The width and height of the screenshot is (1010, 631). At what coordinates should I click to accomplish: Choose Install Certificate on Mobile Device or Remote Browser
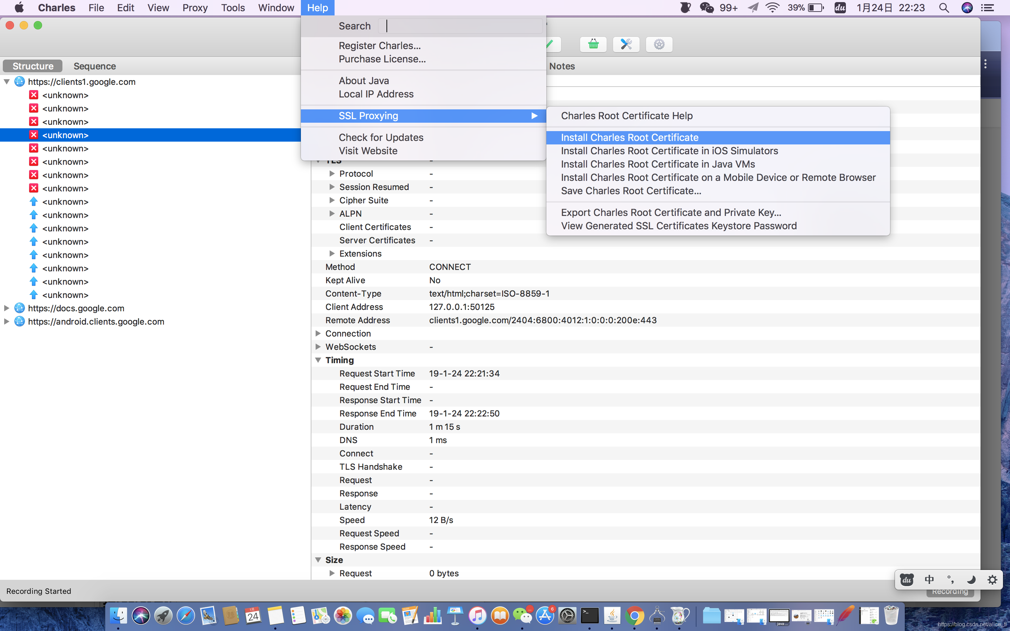(718, 177)
